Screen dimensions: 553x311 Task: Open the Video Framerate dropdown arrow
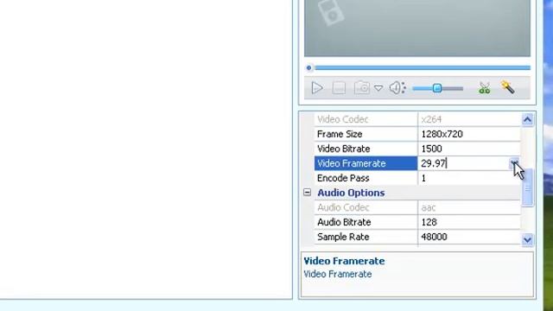(514, 163)
